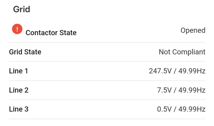Screen dimensions: 214x126
Task: Click the 7.5V voltage of Line 2
Action: tap(164, 90)
